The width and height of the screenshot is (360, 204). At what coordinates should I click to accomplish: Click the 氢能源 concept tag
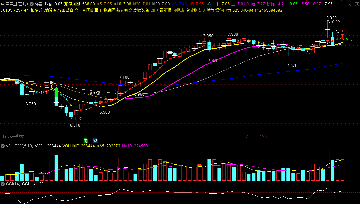pos(165,10)
